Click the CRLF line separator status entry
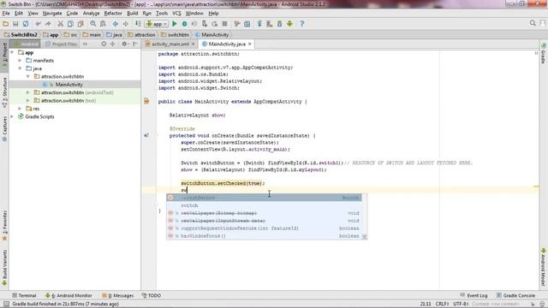The height and width of the screenshot is (308, 548). [442, 304]
